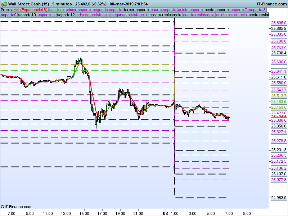Select the soporte12 label
The width and height of the screenshot is (288, 216).
click(66, 15)
